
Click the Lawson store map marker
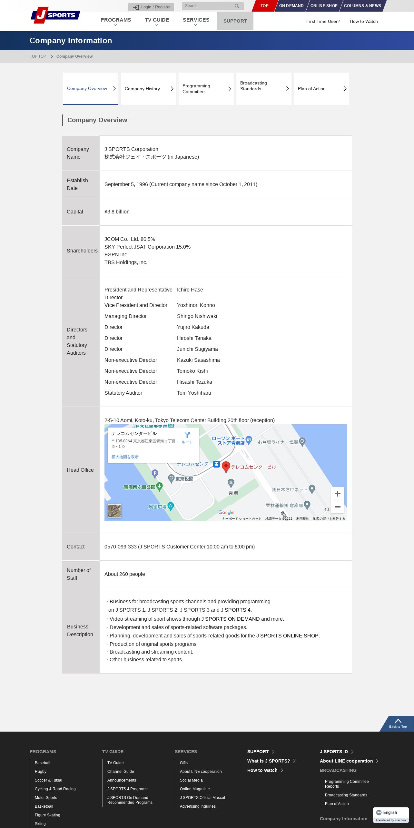coord(249,440)
